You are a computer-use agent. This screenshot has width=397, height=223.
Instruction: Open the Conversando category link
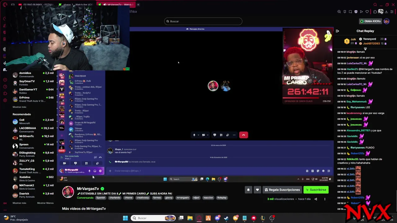point(85,198)
